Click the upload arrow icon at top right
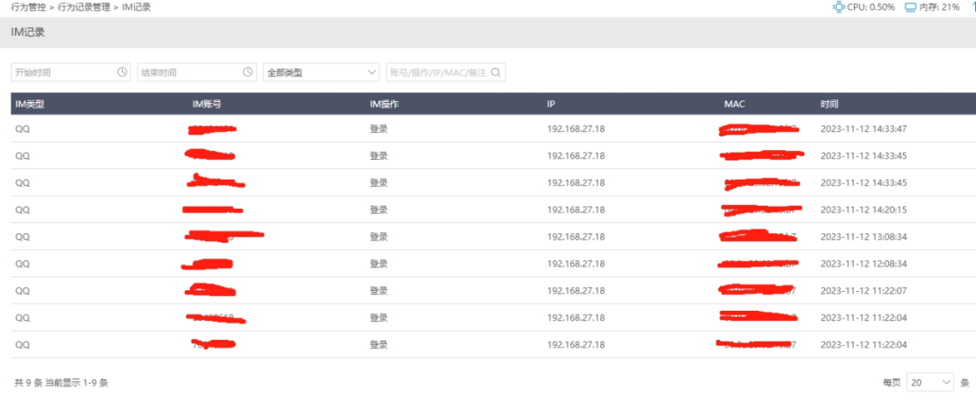 [x=971, y=7]
